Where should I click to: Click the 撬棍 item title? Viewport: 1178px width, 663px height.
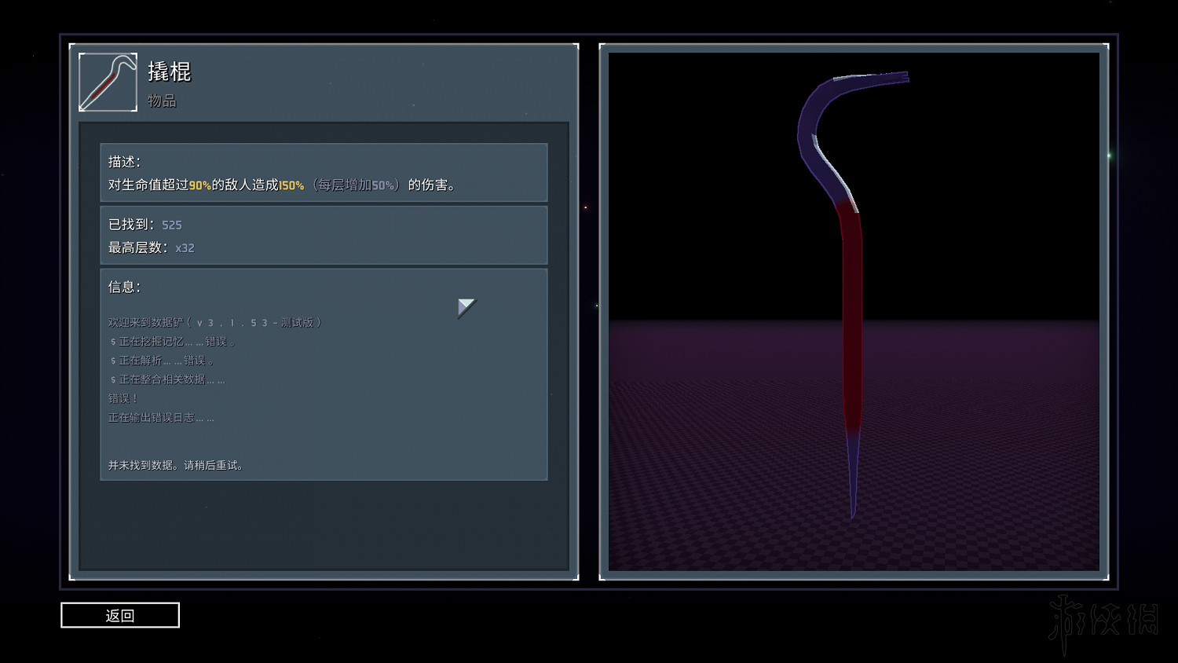[170, 71]
